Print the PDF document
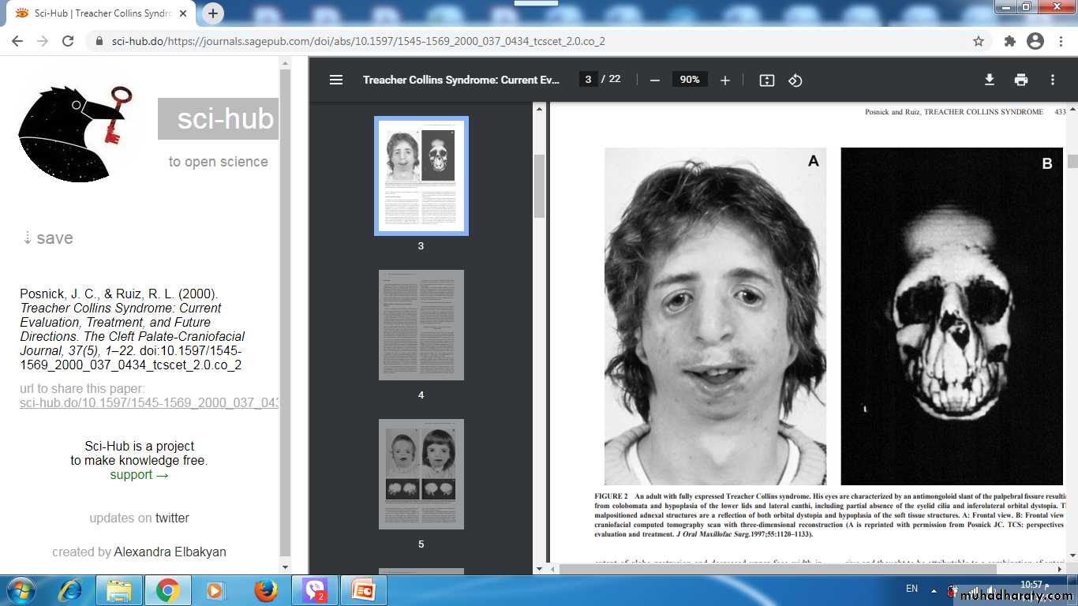The height and width of the screenshot is (606, 1078). (1021, 80)
